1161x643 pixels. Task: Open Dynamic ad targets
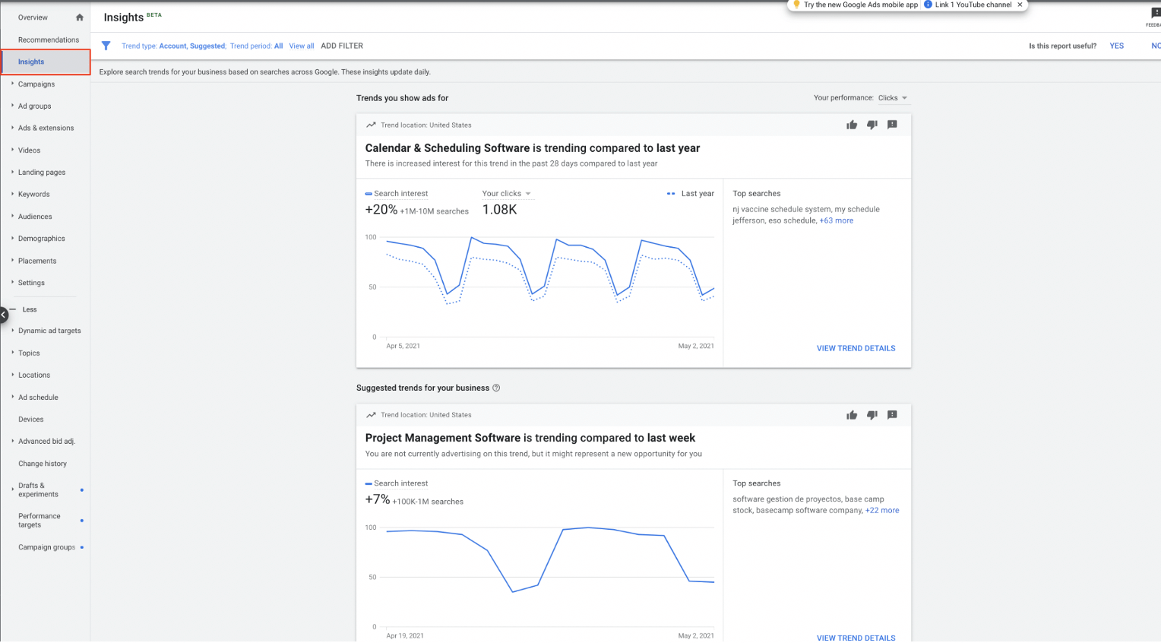pos(49,331)
